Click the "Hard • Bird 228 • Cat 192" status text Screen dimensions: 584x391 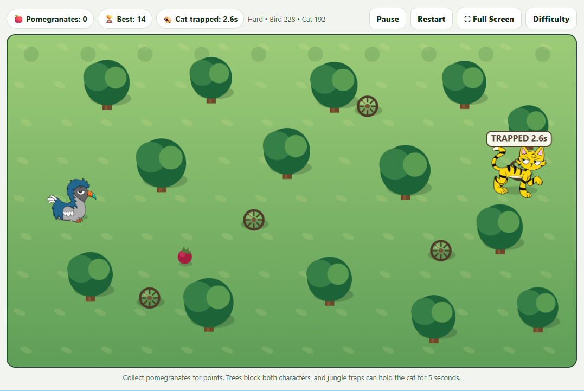tap(286, 20)
